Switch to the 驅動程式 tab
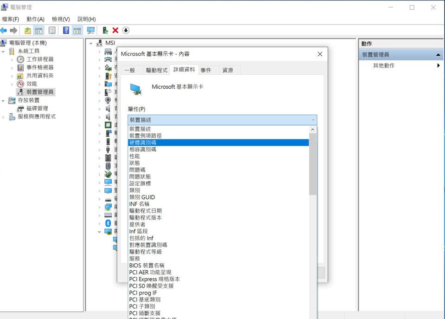This screenshot has width=445, height=319. click(156, 70)
